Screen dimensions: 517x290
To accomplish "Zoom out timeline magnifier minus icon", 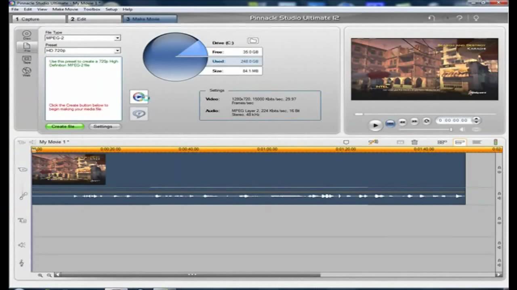I will click(x=49, y=275).
